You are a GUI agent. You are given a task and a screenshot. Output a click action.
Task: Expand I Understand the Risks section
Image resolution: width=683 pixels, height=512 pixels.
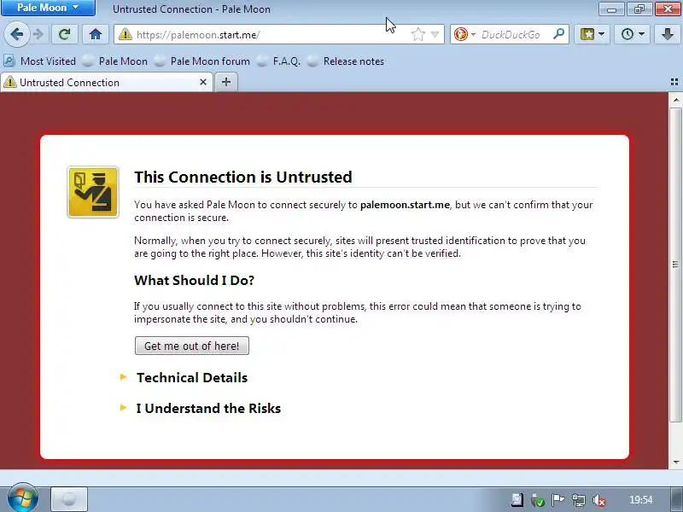pyautogui.click(x=208, y=409)
